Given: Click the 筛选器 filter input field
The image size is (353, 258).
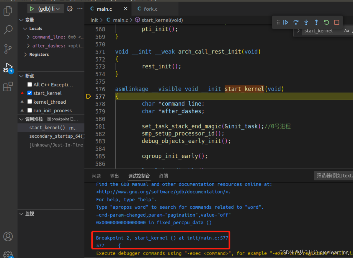Looking at the screenshot, I should click(333, 176).
